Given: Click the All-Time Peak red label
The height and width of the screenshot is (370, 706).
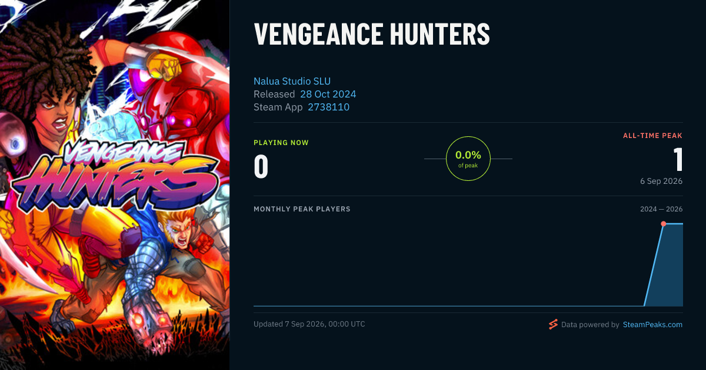Looking at the screenshot, I should coord(653,136).
